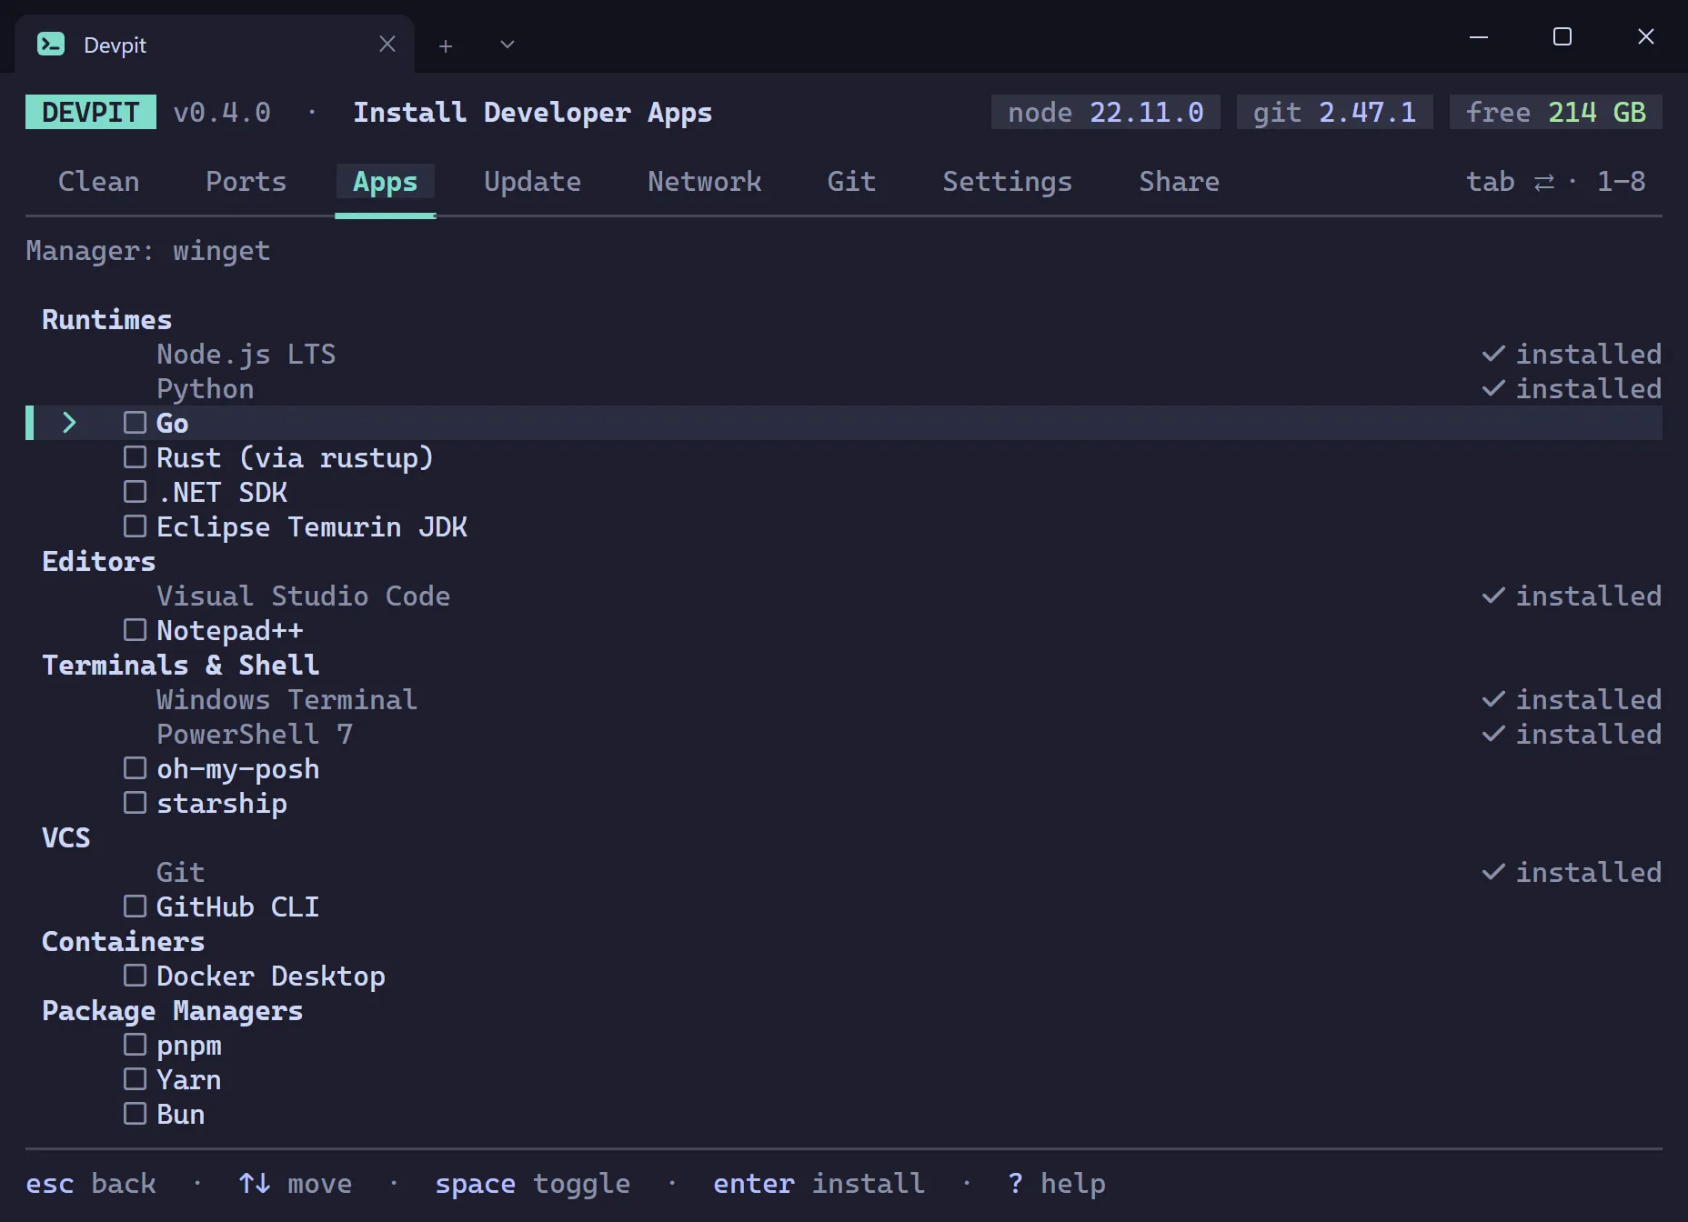Viewport: 1688px width, 1222px height.
Task: Select the pnpm checkbox
Action: click(x=135, y=1045)
